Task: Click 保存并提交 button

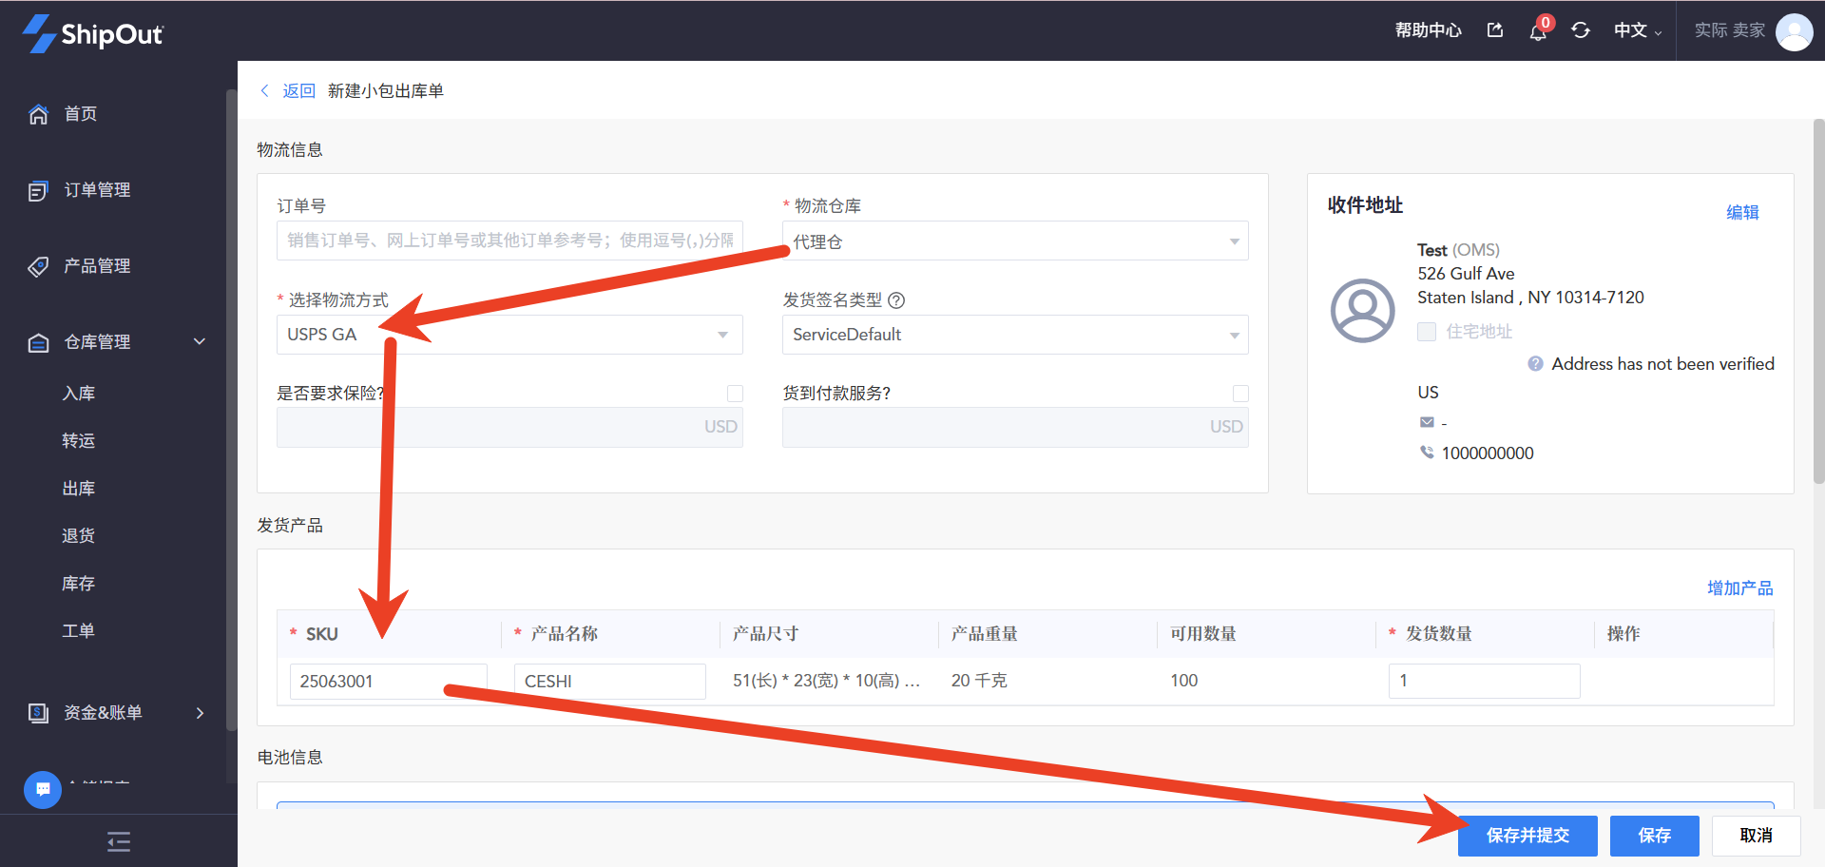Action: pos(1527,836)
